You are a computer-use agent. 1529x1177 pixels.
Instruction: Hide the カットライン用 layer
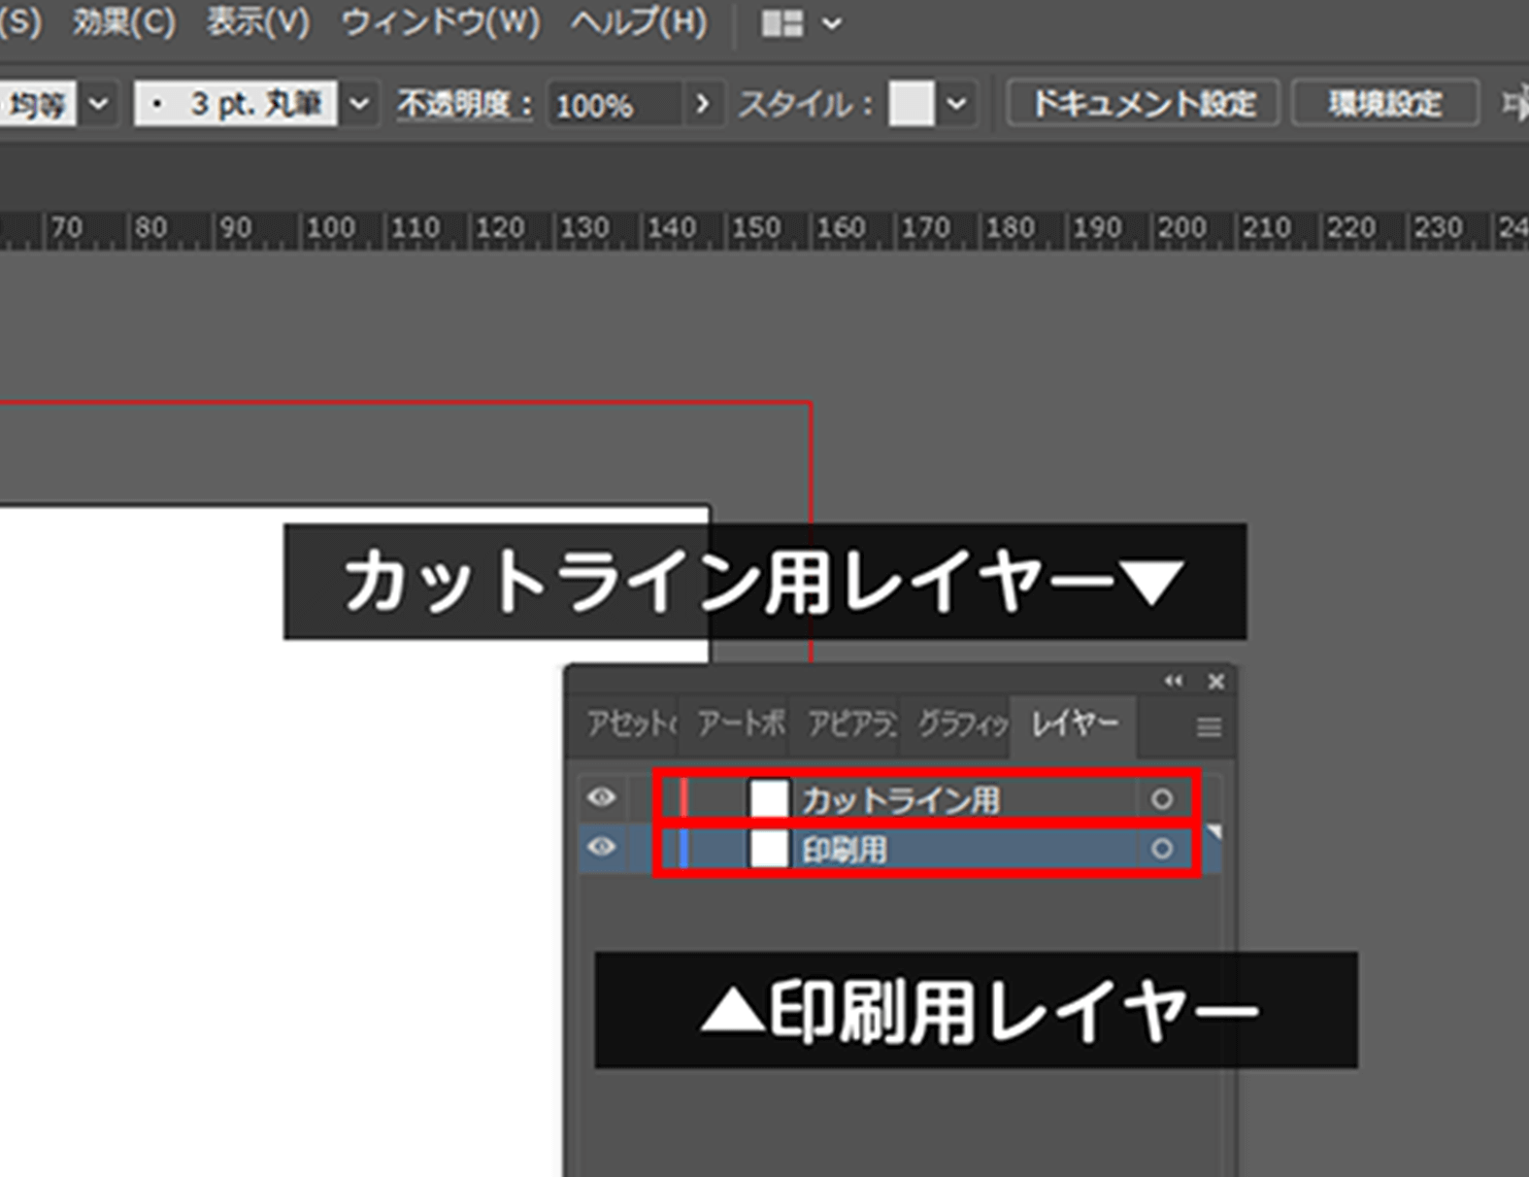602,798
